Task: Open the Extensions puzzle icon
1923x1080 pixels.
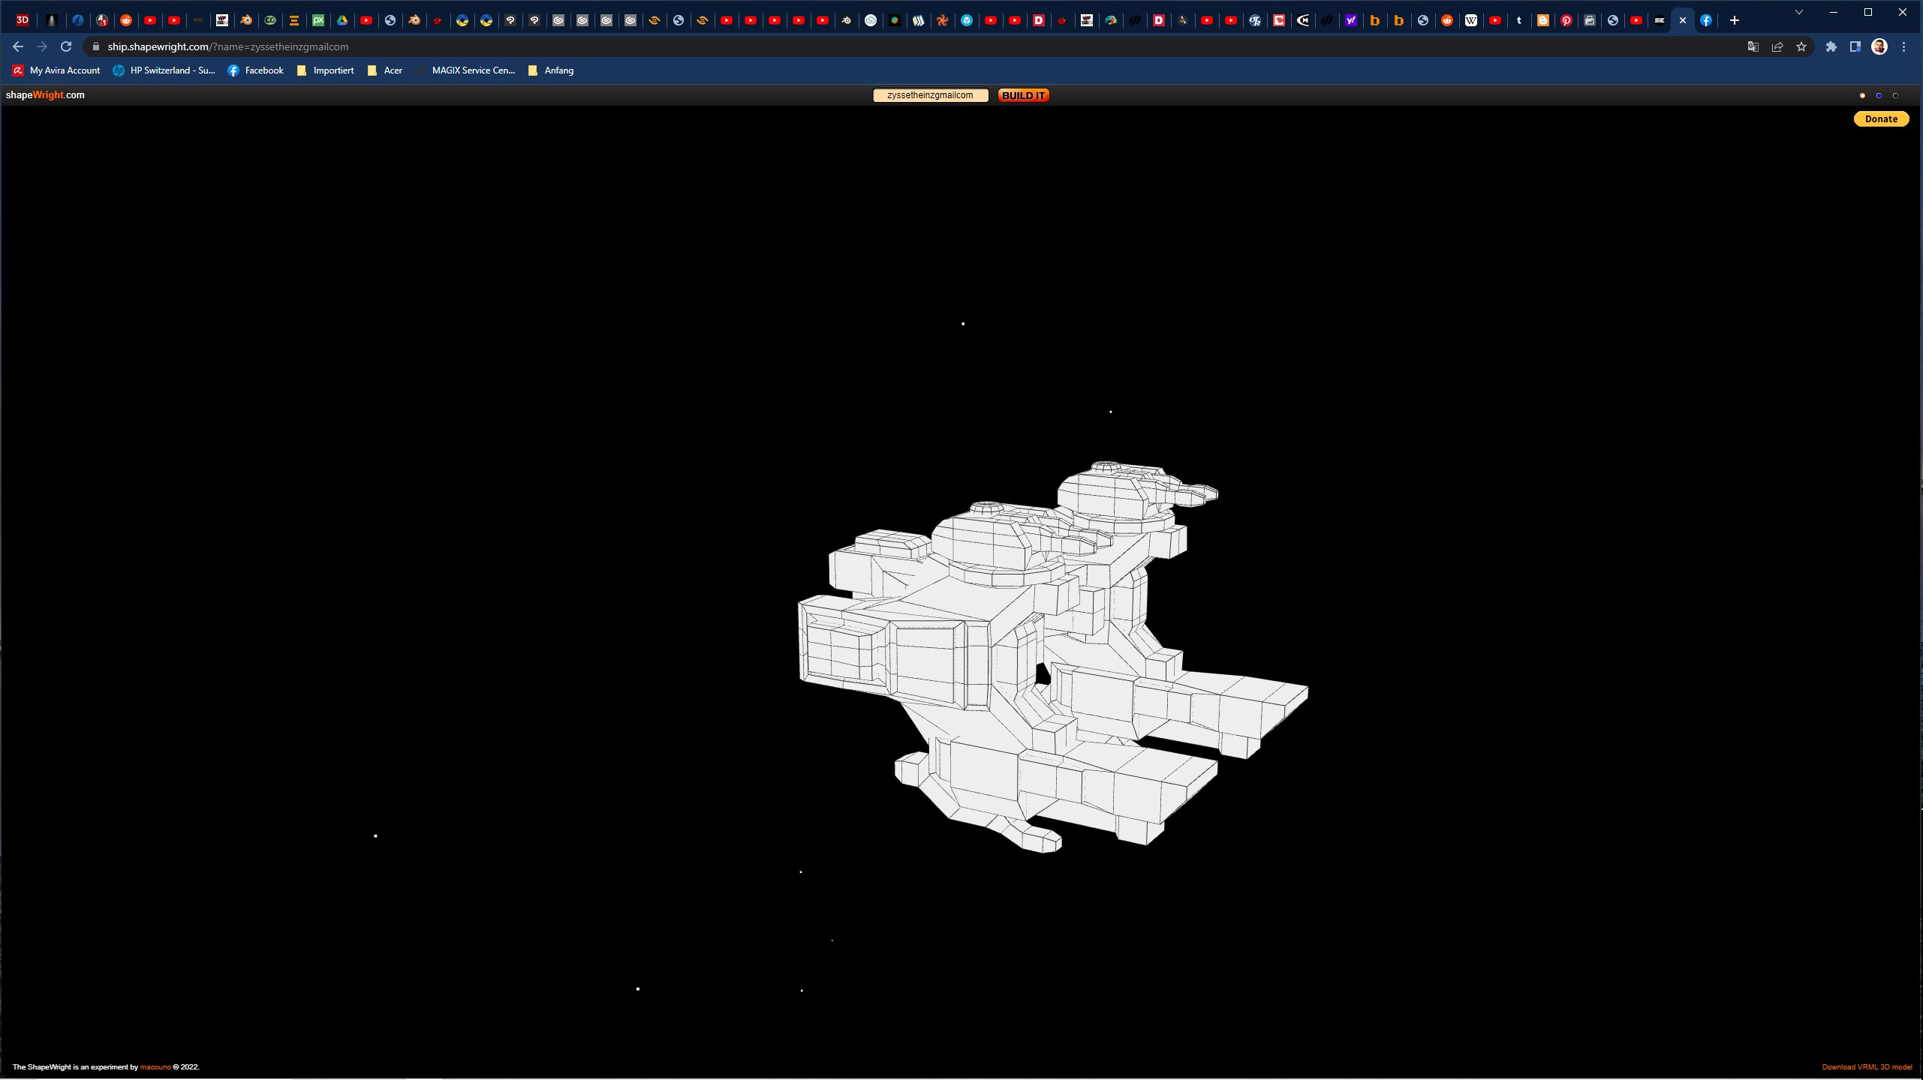Action: (1831, 46)
